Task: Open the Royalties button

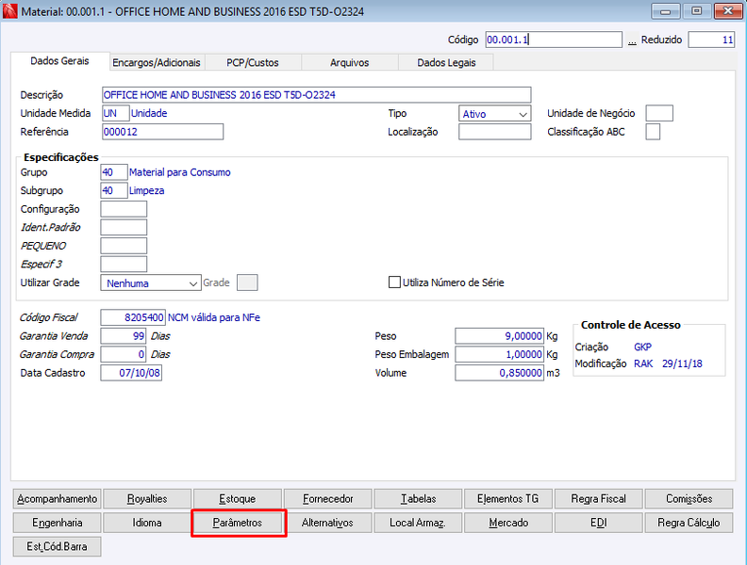Action: (147, 499)
